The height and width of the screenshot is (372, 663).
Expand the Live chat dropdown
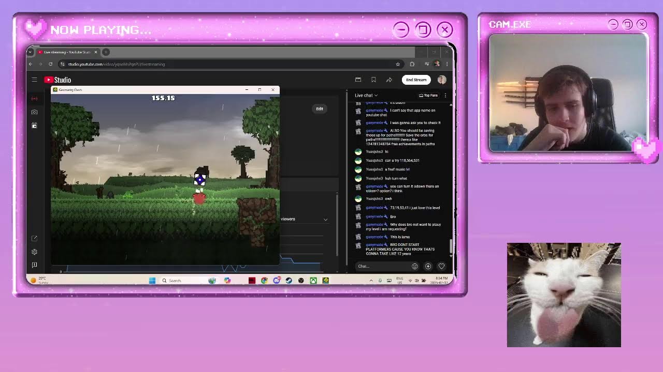(366, 95)
